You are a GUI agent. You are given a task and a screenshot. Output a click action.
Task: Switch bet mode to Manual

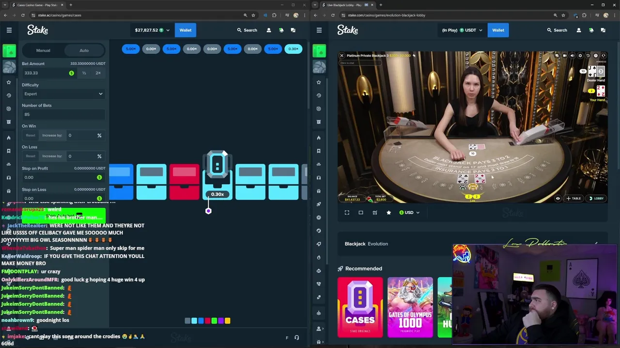pyautogui.click(x=43, y=50)
